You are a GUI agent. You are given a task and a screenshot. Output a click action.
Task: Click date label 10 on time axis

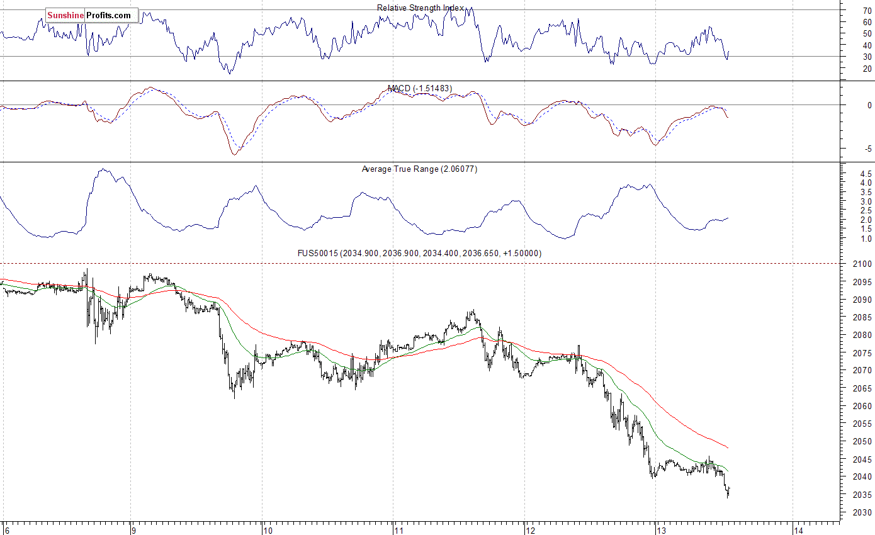267,530
